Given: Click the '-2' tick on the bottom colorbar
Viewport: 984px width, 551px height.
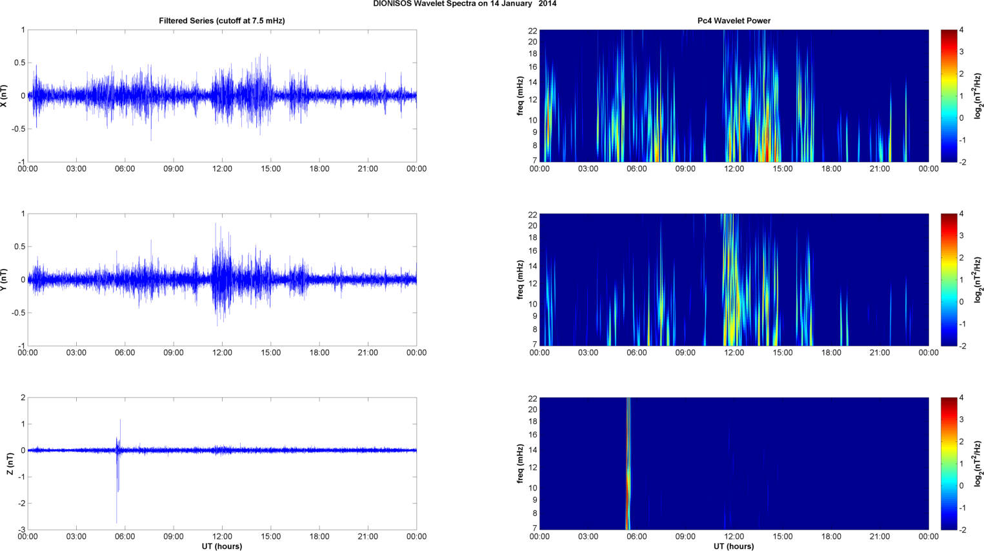Looking at the screenshot, I should [x=962, y=530].
